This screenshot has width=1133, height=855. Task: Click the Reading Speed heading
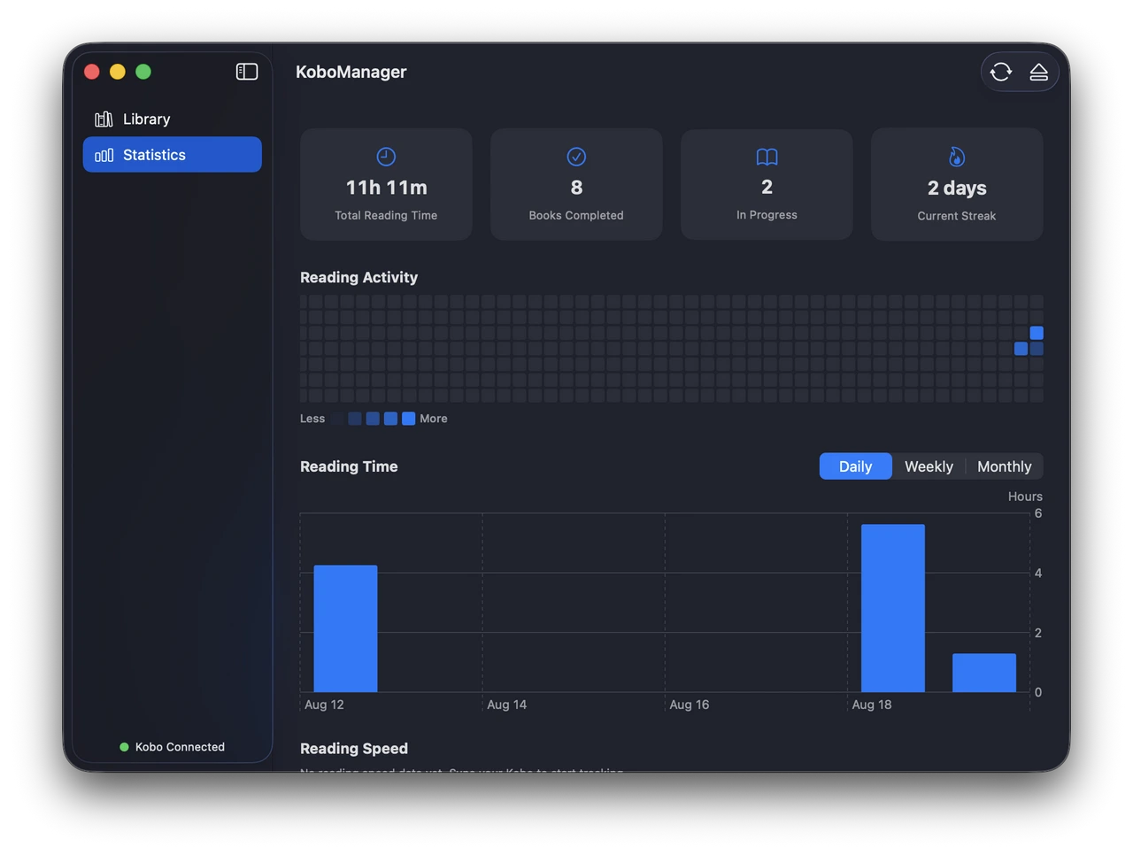pos(354,748)
